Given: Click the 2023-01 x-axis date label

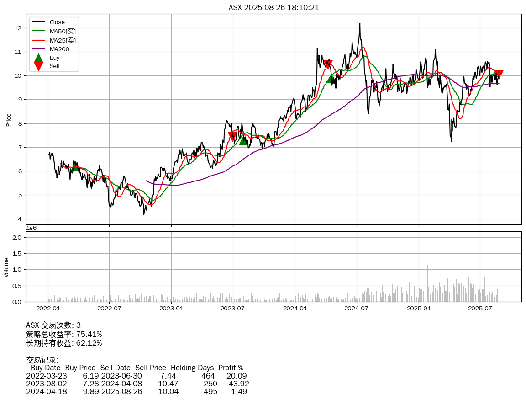Looking at the screenshot, I should coord(171,308).
